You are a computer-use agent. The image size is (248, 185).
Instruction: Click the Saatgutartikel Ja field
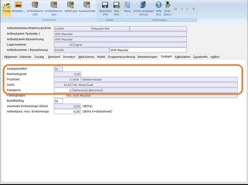click(x=58, y=69)
